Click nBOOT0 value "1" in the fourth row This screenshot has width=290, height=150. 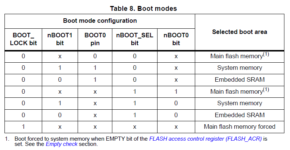(x=176, y=91)
